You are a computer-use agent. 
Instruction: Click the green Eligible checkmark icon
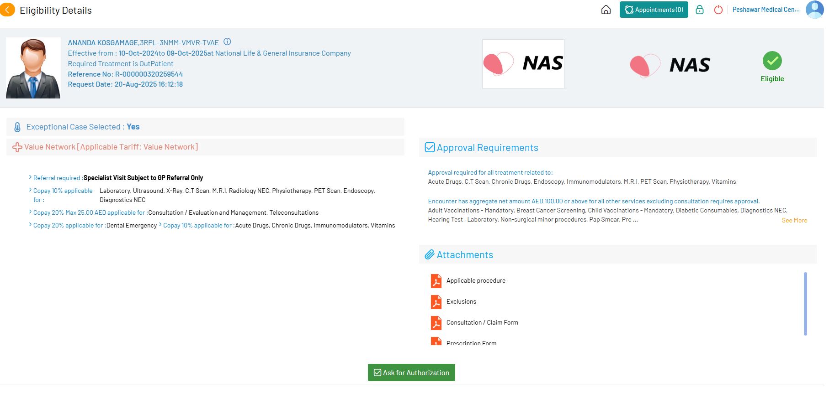pyautogui.click(x=772, y=61)
